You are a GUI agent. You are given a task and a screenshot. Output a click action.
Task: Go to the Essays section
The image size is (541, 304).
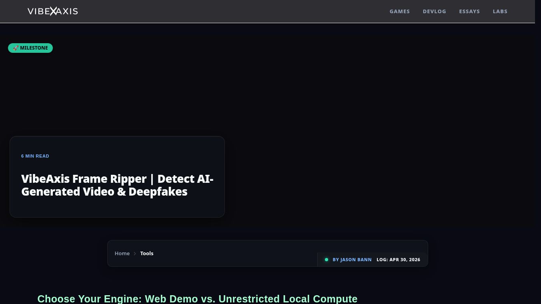tap(469, 11)
